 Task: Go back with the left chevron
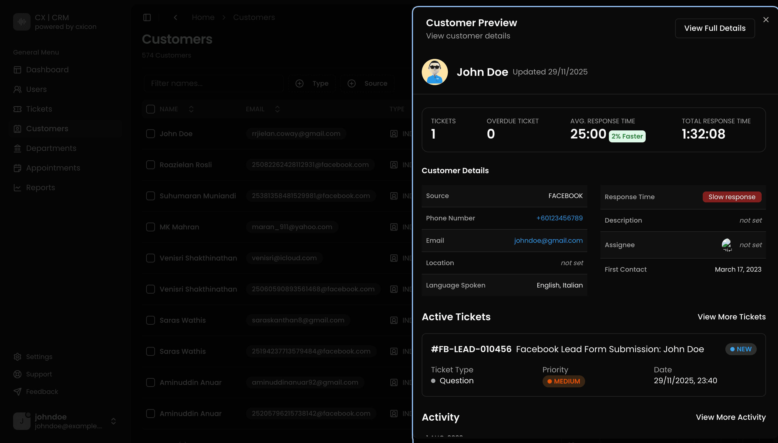click(176, 17)
